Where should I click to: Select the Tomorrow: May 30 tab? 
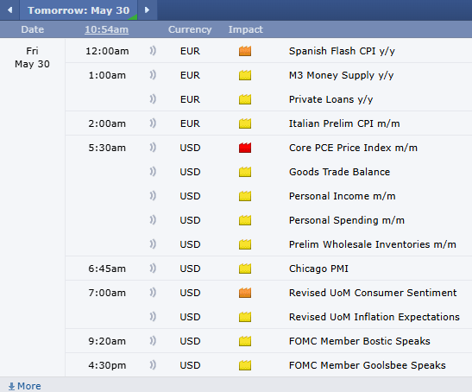(79, 10)
